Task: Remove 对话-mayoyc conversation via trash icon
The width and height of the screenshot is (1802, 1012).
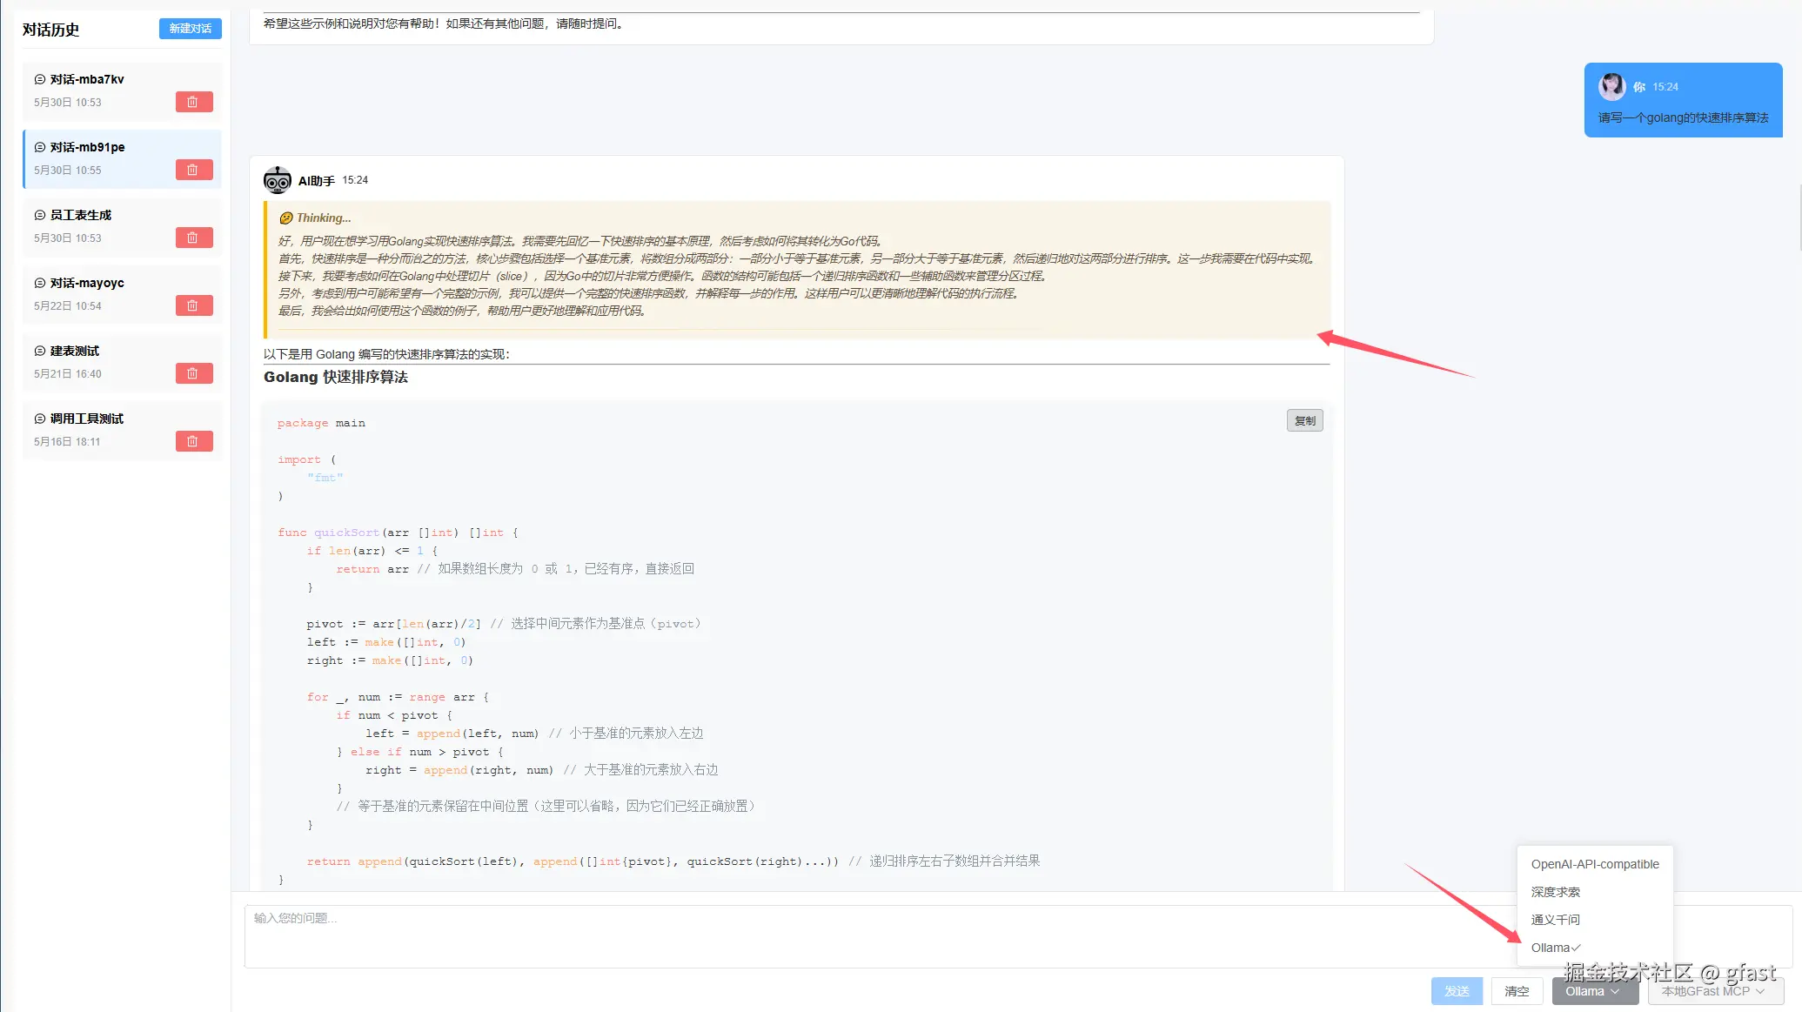Action: coord(193,305)
